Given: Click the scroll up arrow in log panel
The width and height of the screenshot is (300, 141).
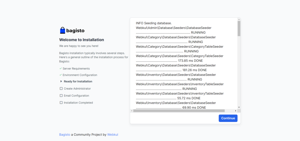Looking at the screenshot, I should (x=239, y=19).
